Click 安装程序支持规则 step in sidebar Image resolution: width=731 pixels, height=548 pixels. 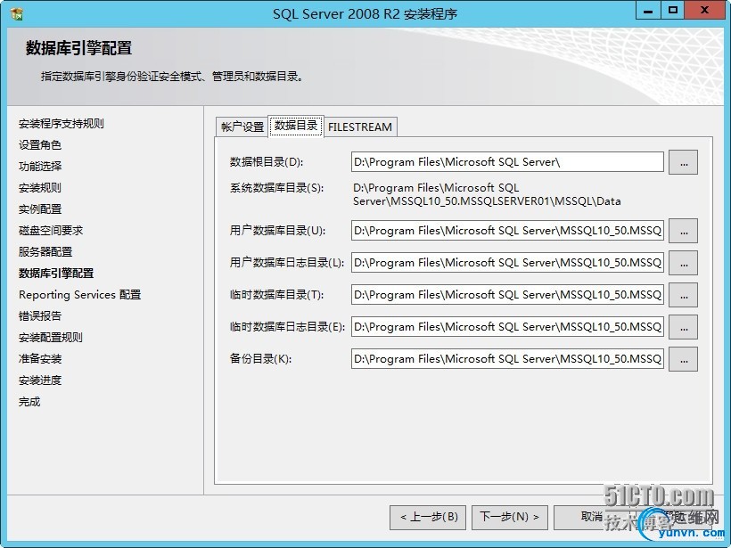(62, 124)
